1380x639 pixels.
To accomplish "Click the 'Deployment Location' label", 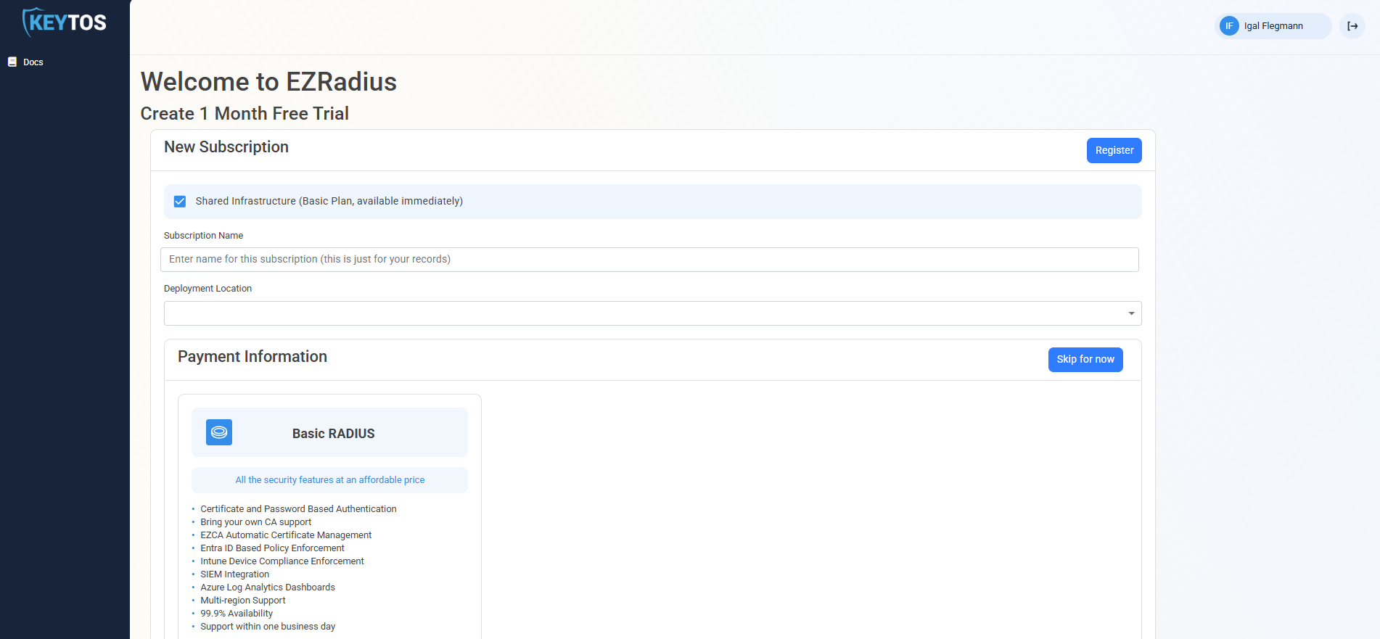I will 208,289.
